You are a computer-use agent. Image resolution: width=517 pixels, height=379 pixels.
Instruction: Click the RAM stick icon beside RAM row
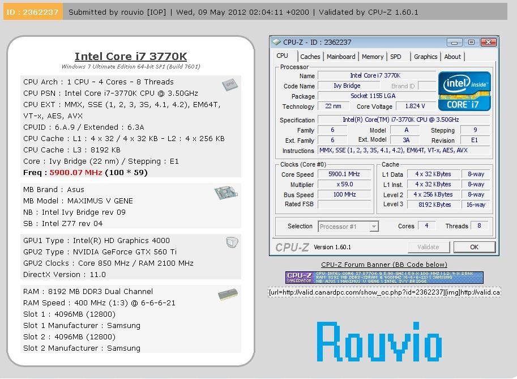click(x=228, y=294)
